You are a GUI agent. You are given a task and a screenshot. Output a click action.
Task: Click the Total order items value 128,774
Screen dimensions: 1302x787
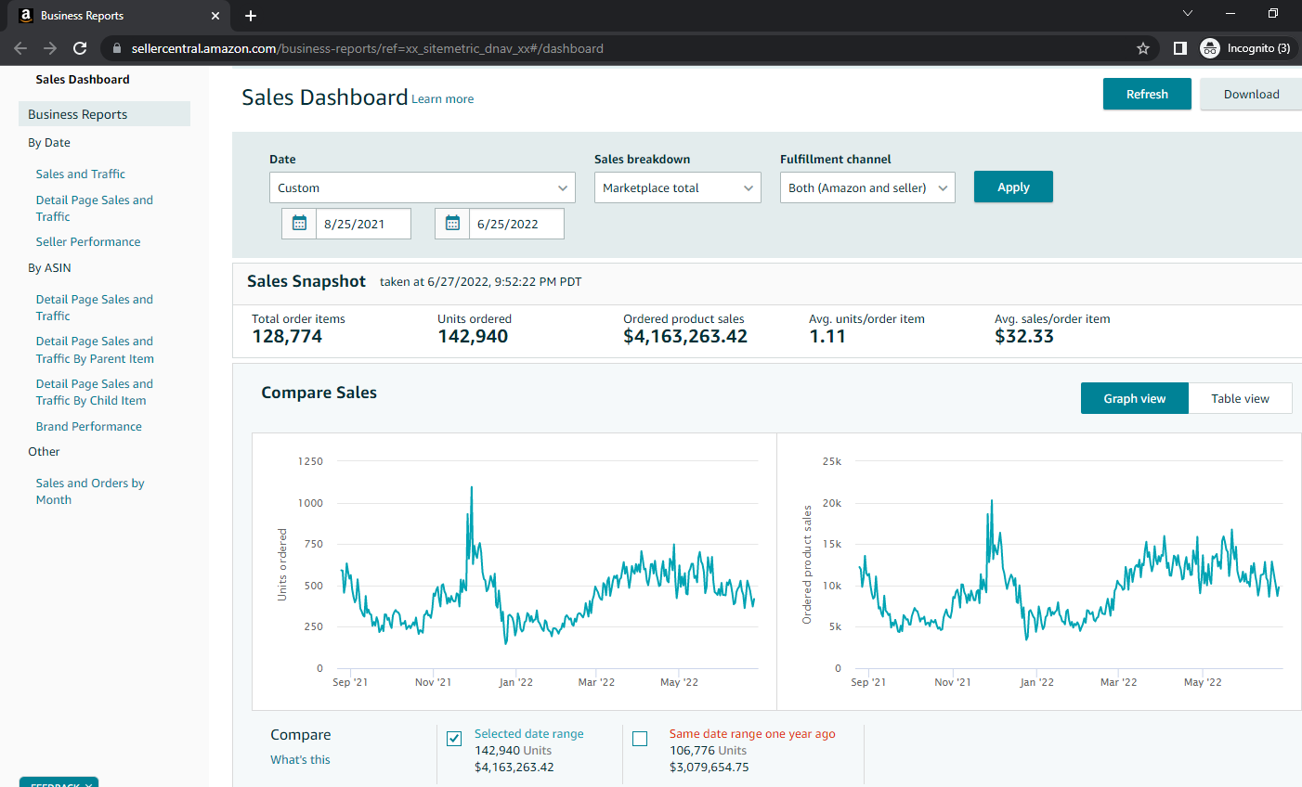pos(287,337)
